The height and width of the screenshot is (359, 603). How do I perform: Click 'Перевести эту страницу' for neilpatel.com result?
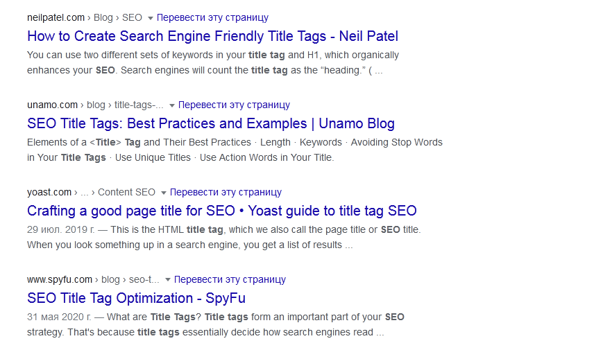[212, 17]
